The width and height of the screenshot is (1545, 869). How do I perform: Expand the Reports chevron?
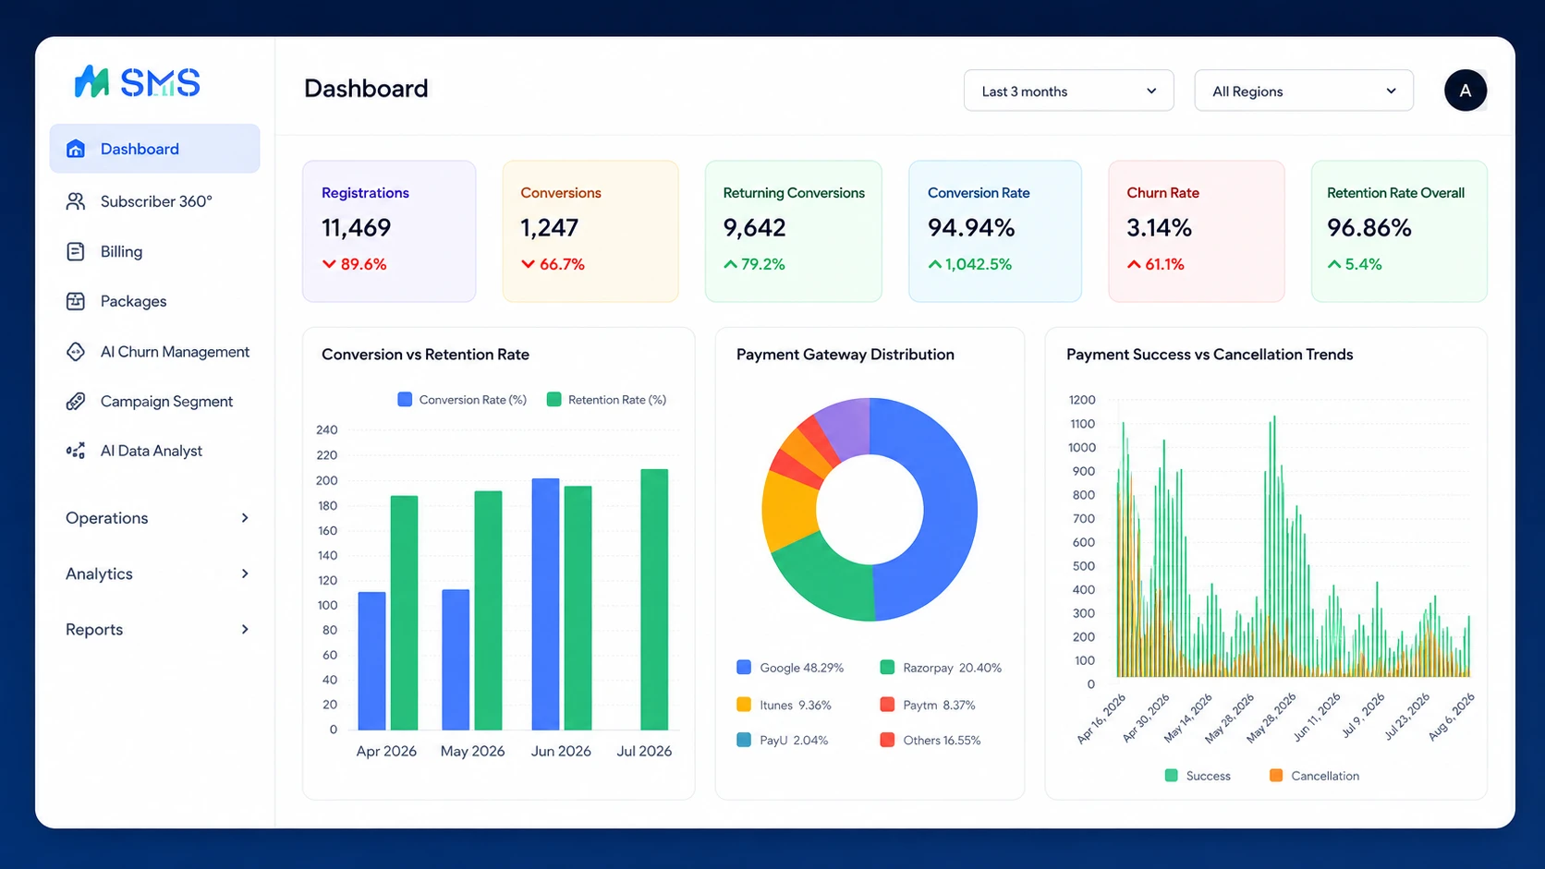(x=245, y=629)
